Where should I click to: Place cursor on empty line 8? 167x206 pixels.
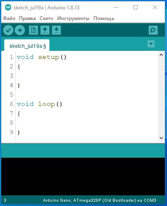pyautogui.click(x=86, y=123)
